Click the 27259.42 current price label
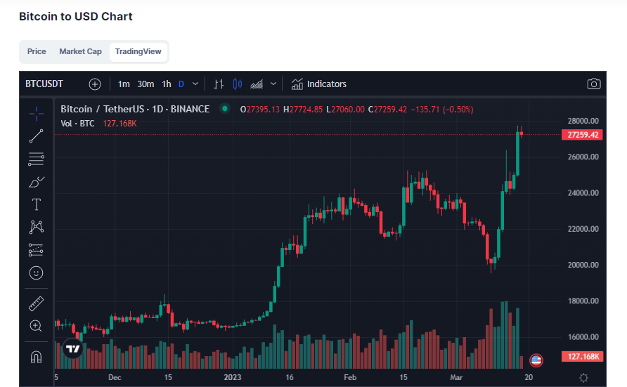 coord(582,135)
